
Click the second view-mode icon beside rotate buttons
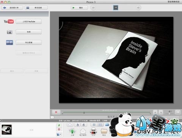click(x=100, y=125)
